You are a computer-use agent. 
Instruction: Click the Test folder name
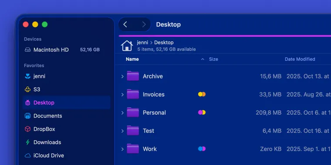point(149,131)
